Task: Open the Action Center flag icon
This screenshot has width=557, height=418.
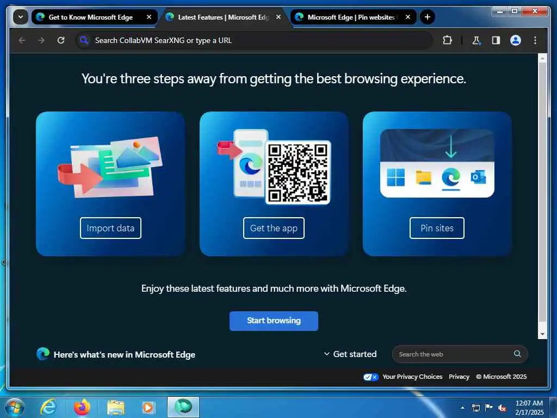Action: [489, 407]
